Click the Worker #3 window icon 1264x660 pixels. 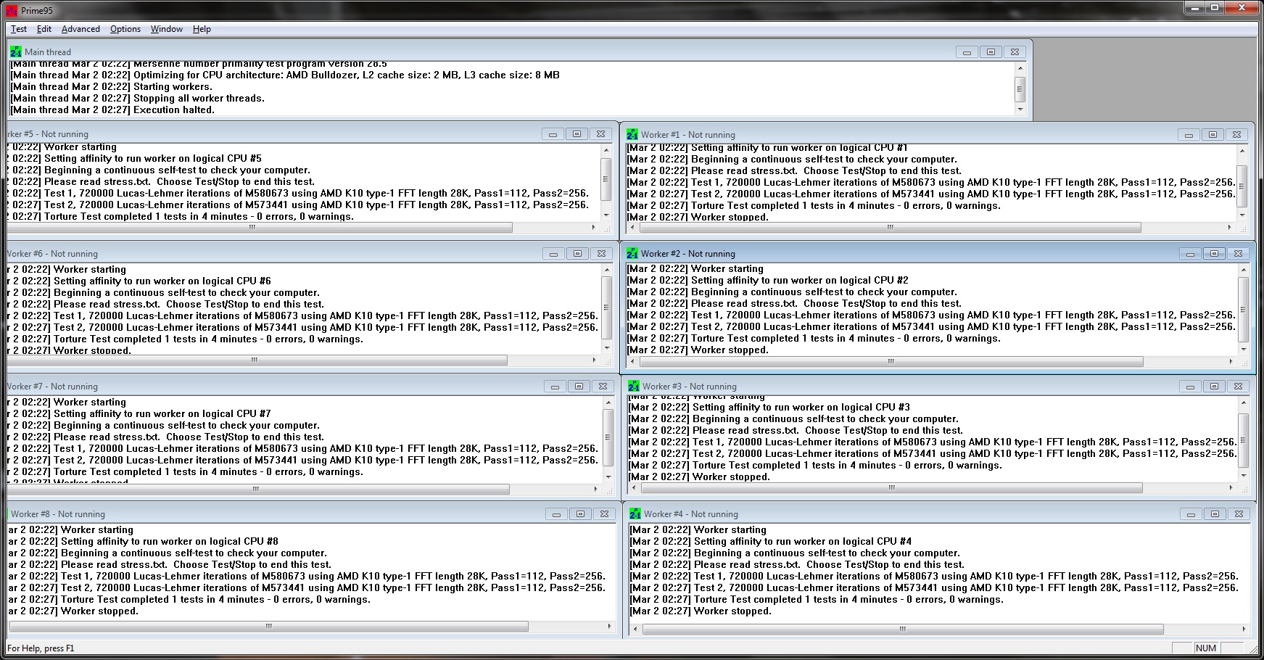[x=634, y=386]
